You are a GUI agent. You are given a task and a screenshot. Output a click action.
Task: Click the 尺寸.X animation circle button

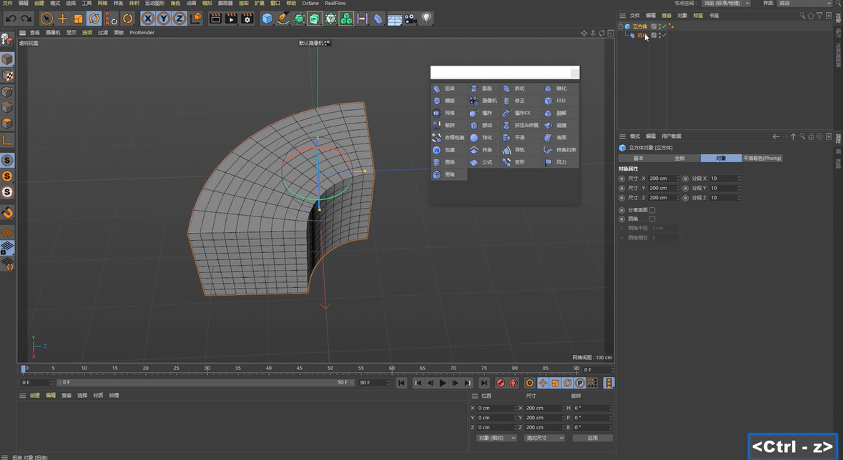[x=622, y=179]
